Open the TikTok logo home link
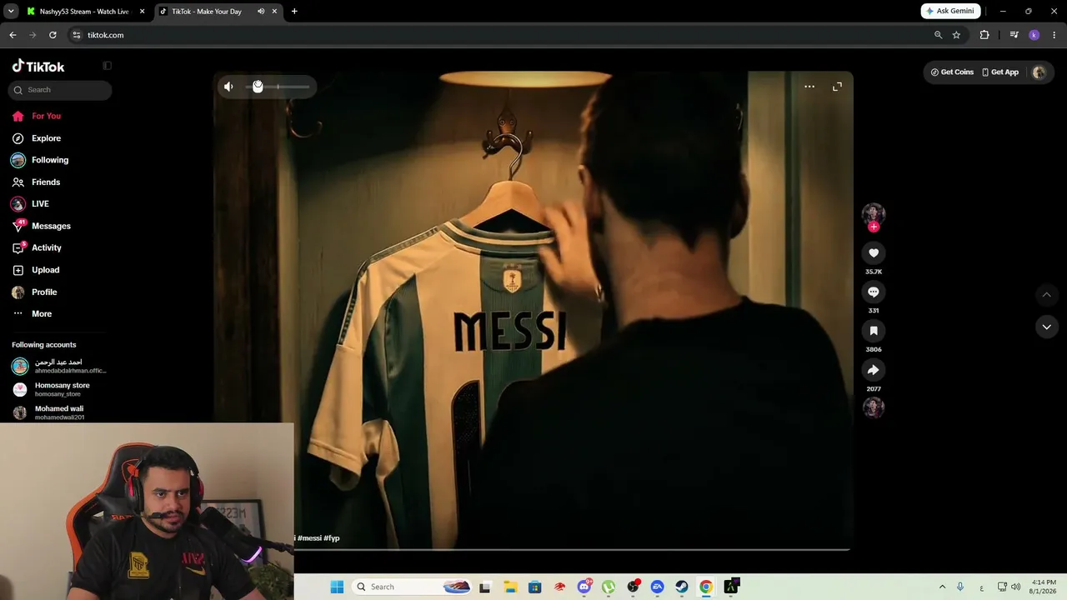Screen dimensions: 1067x600 tap(38, 67)
